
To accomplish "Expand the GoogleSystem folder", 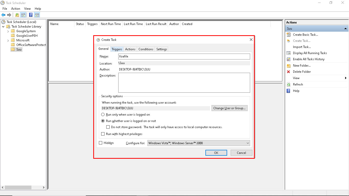I will (8, 31).
